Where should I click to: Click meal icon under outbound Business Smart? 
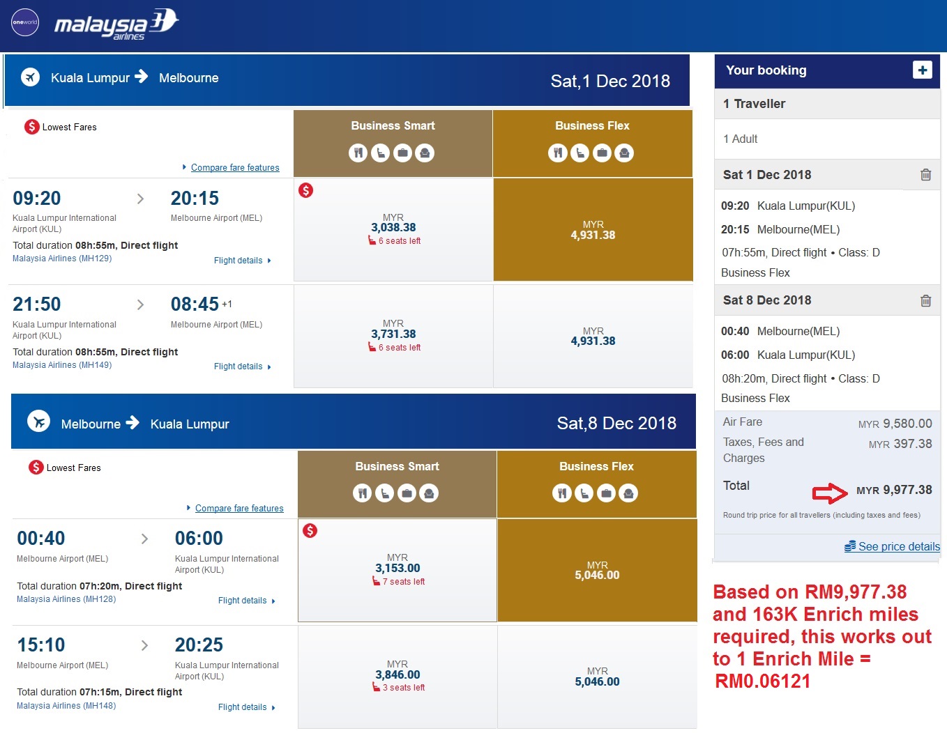[x=358, y=153]
